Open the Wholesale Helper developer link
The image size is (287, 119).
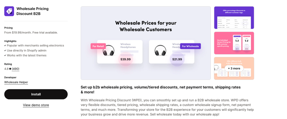point(16,82)
